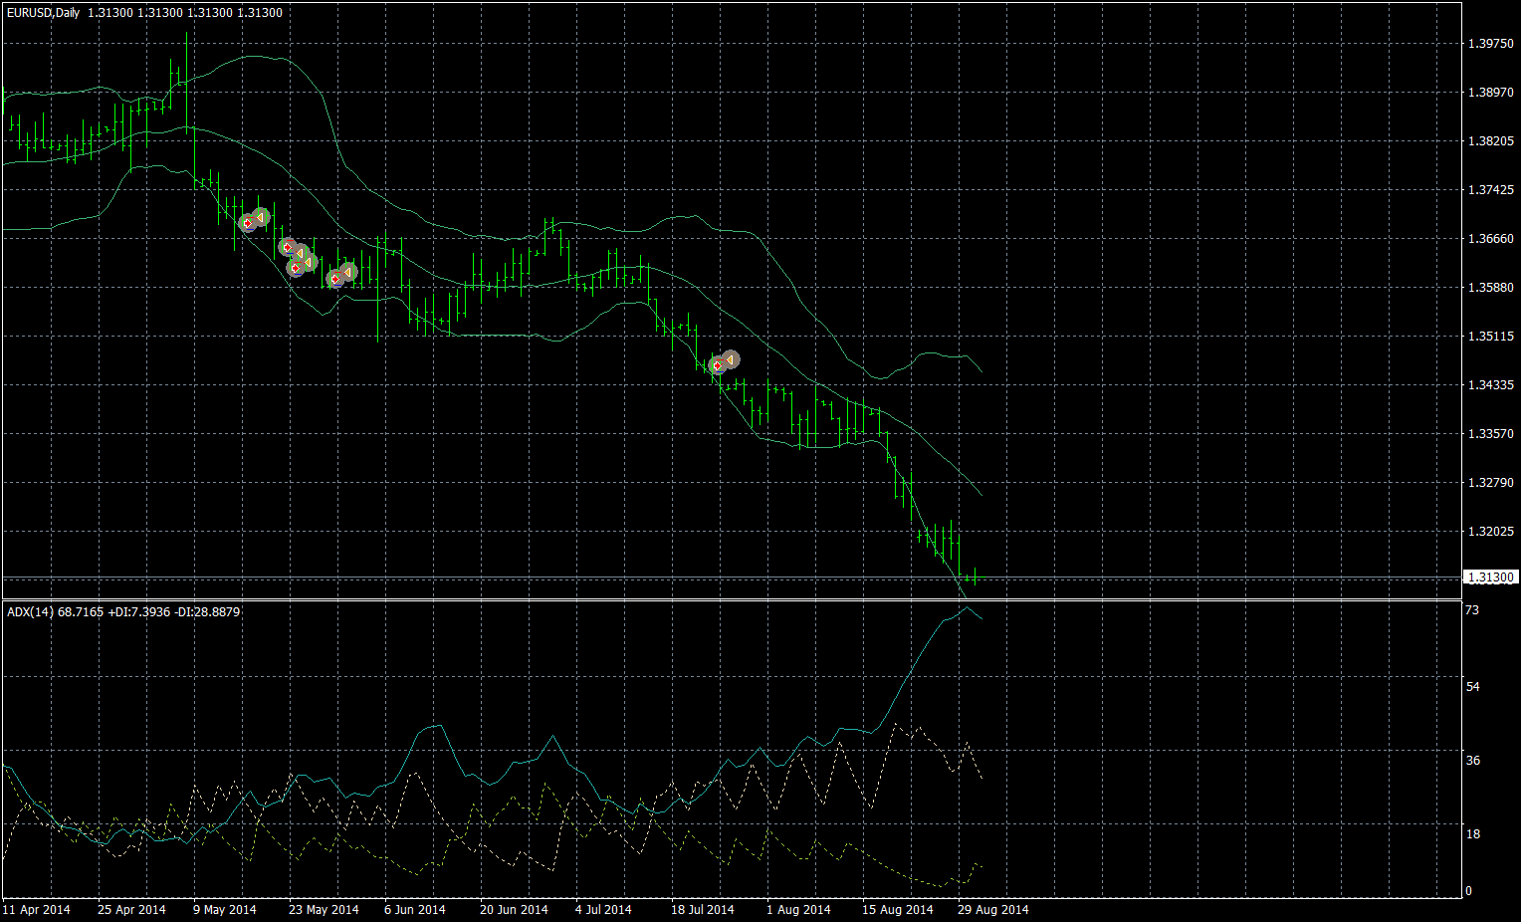
Task: Click price axis value 1.34335
Action: point(1490,385)
